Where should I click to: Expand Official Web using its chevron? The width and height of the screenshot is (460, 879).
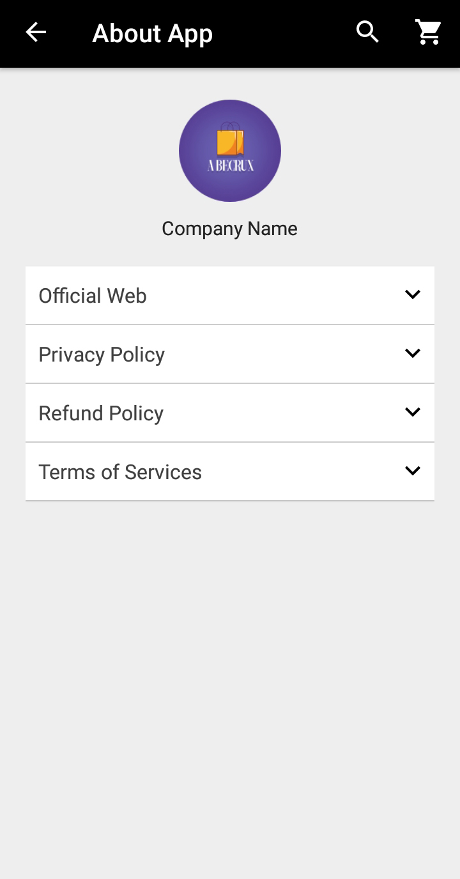pos(413,294)
